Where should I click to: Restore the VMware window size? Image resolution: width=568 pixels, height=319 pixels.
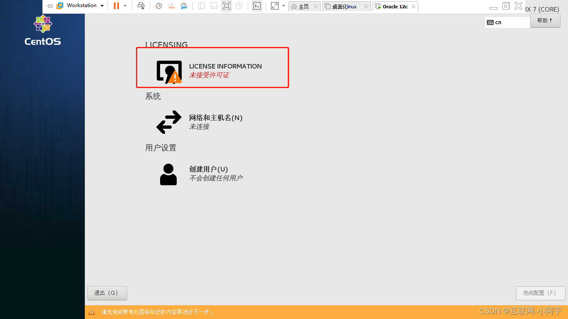click(x=506, y=6)
